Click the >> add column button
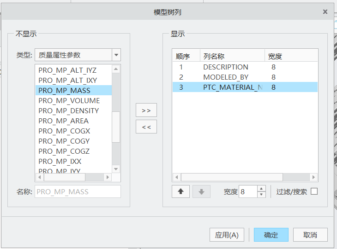Screen dimensions: 337x249 [146, 110]
